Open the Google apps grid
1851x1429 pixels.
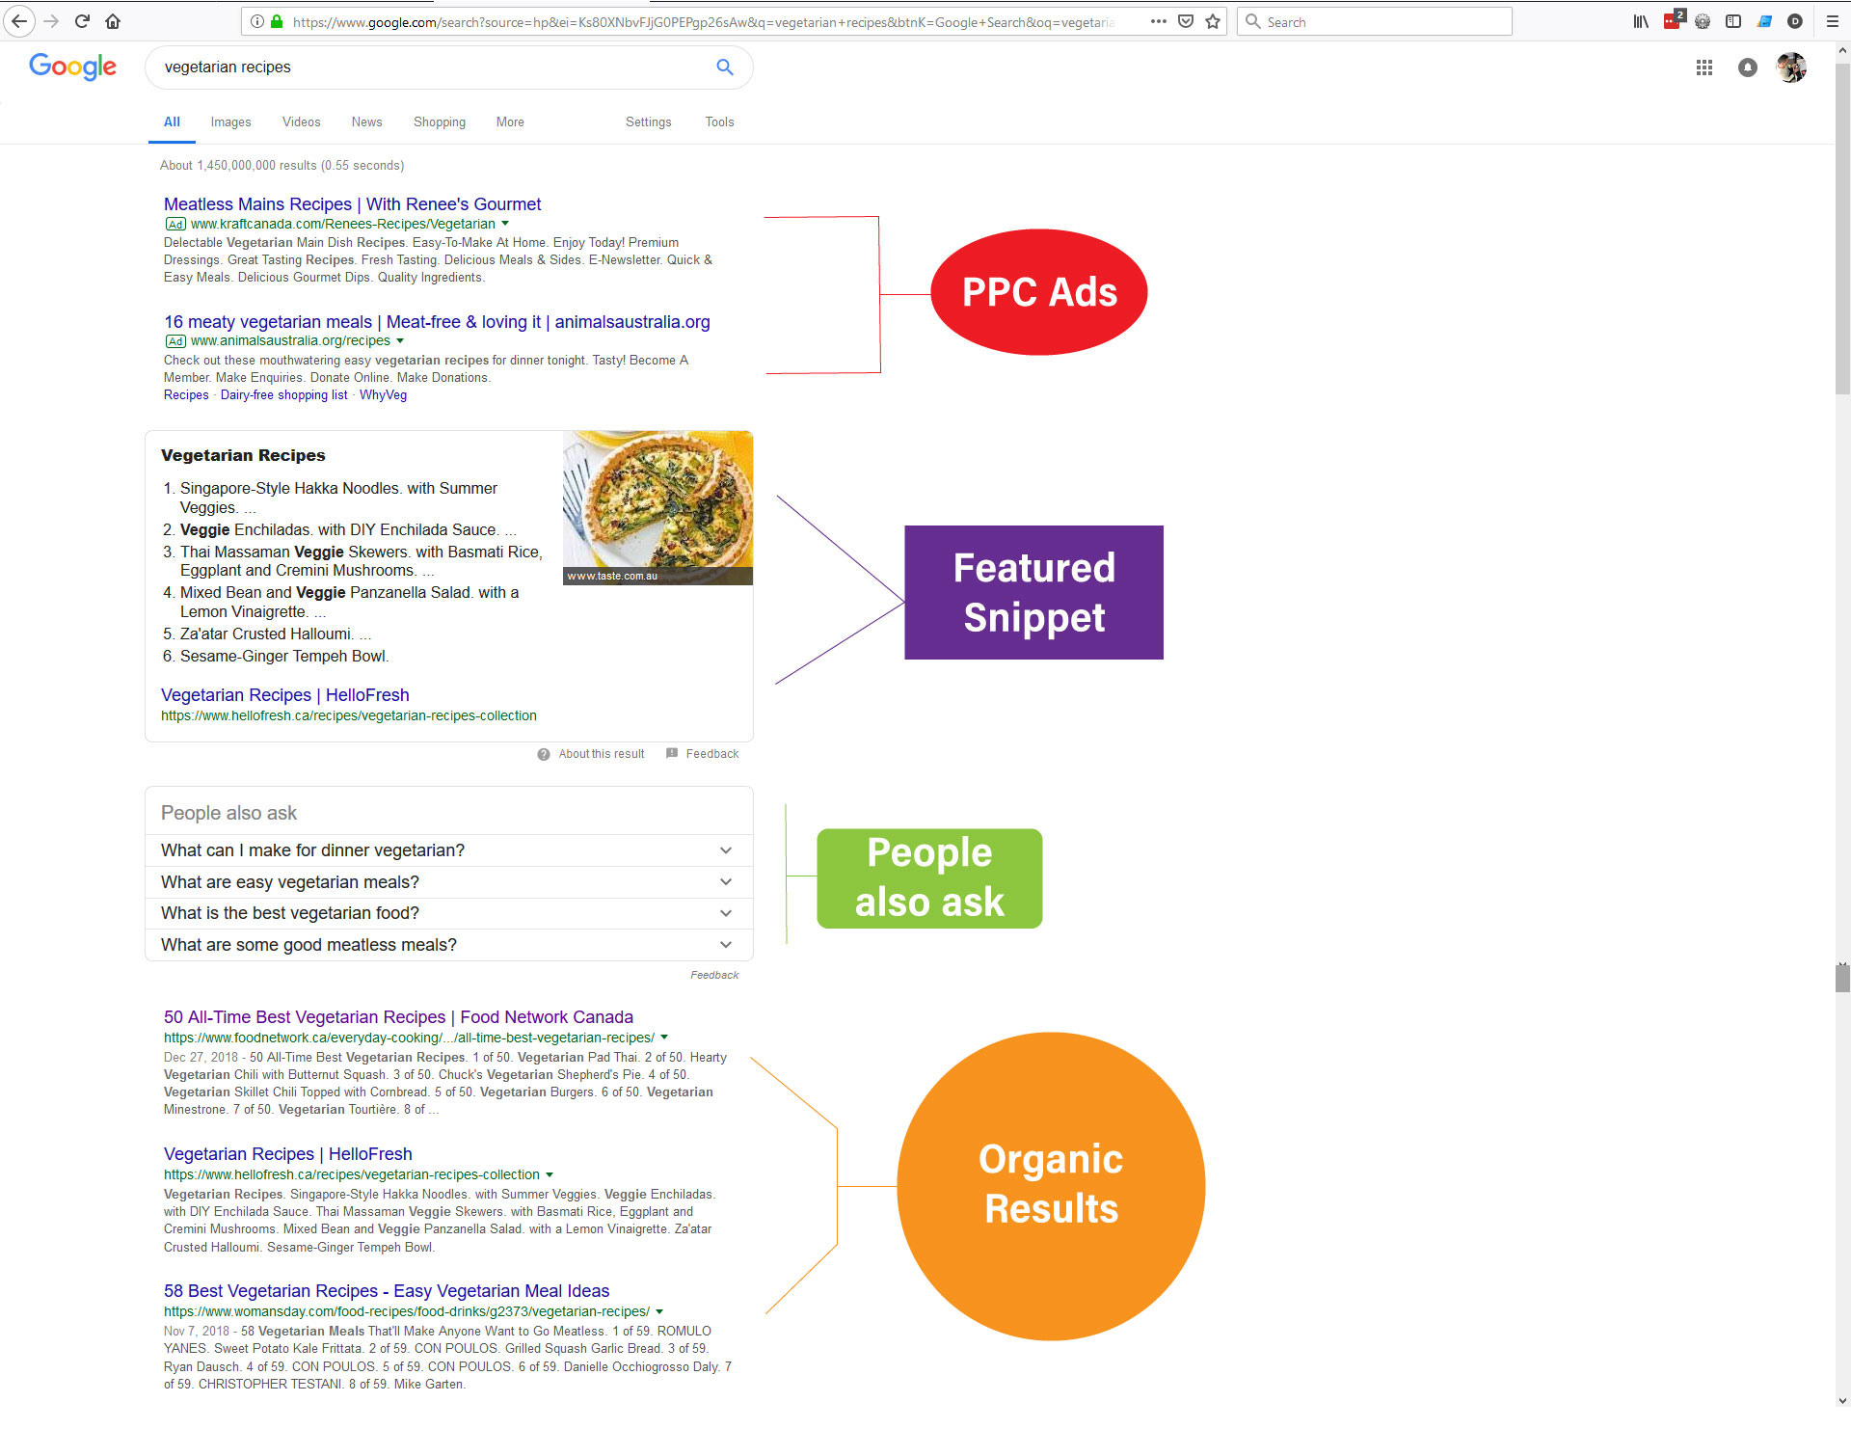coord(1704,67)
